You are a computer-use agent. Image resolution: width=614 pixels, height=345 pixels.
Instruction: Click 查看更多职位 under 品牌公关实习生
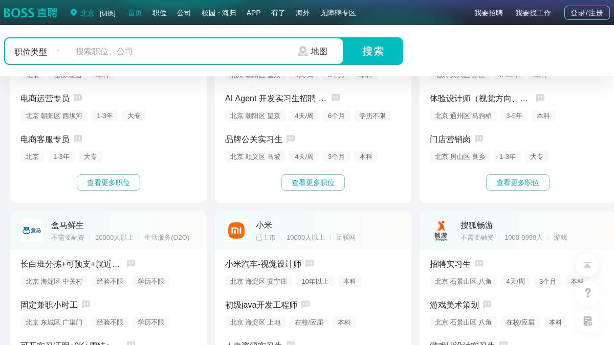313,182
